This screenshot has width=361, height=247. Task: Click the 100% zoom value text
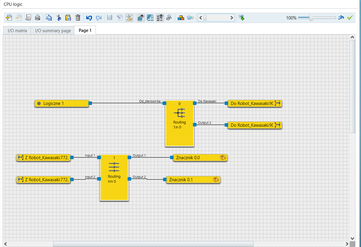(x=291, y=18)
